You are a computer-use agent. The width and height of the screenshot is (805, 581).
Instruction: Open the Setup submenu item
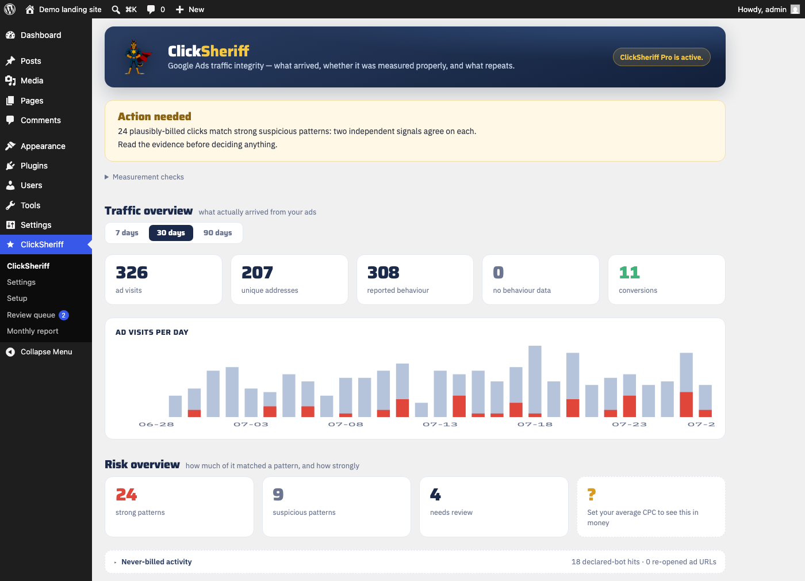[17, 298]
